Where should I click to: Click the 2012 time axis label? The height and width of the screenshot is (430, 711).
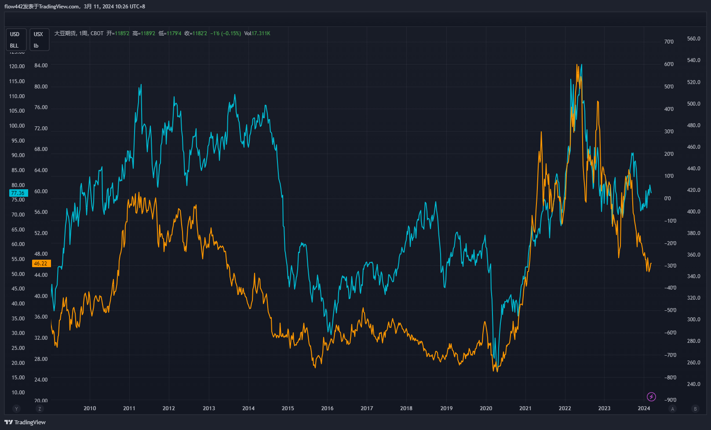tap(169, 408)
